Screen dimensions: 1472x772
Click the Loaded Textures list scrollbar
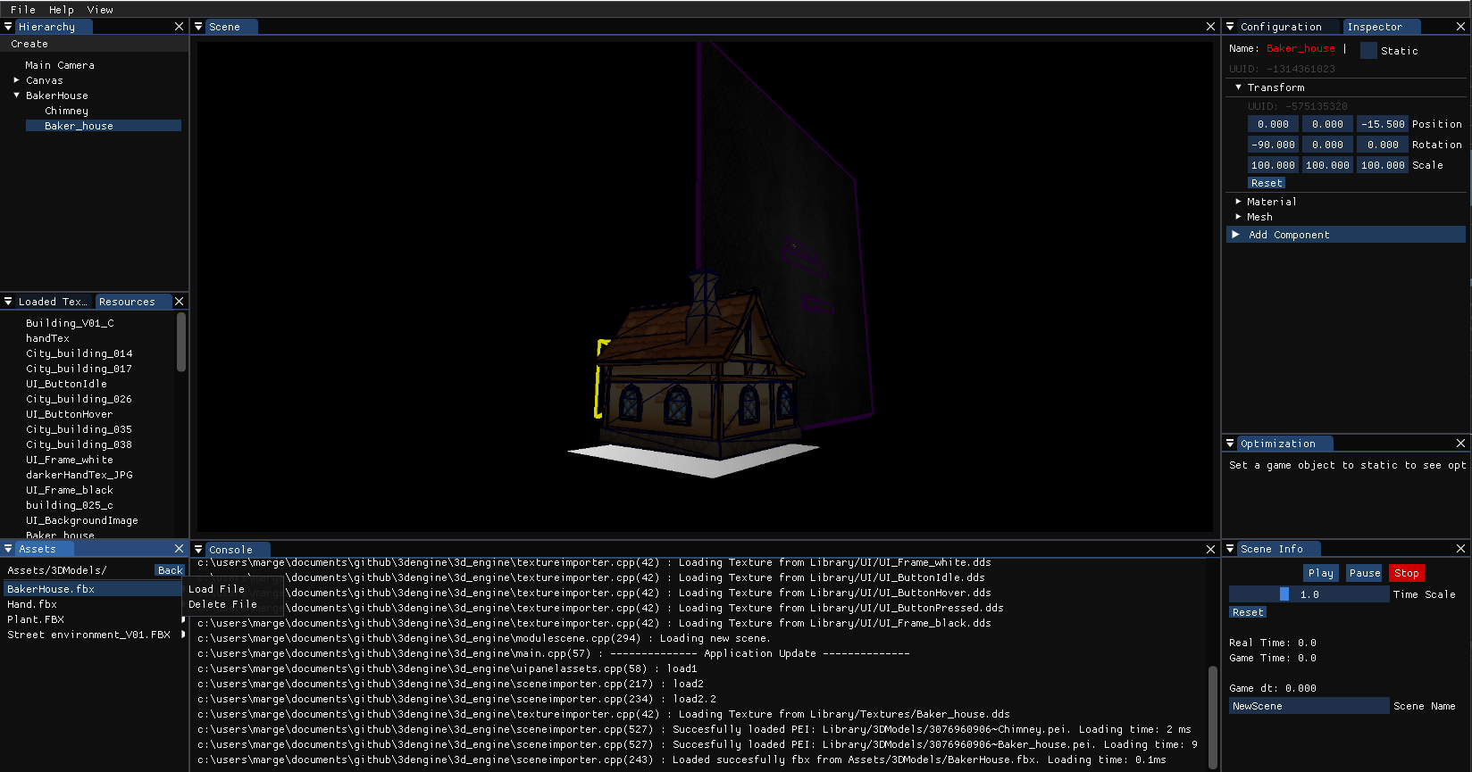point(181,342)
